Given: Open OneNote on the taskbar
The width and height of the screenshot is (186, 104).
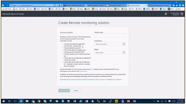Looking at the screenshot, I should coord(75,101).
